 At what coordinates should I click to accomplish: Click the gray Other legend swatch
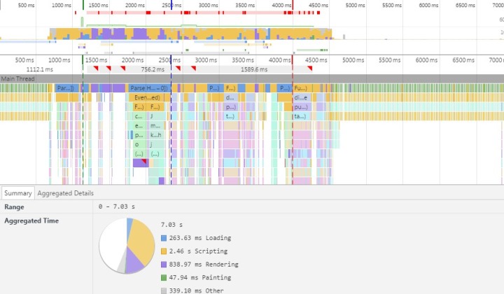coord(164,290)
